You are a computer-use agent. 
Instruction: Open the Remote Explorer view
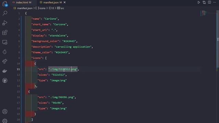tap(5, 42)
